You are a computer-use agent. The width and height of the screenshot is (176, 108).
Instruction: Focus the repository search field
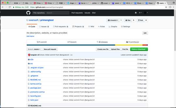tap(57, 13)
